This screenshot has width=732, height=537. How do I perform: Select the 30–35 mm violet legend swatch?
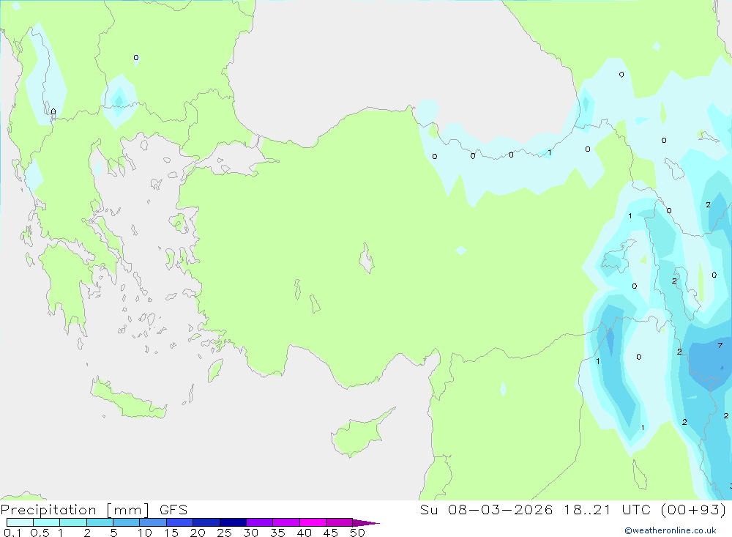point(260,522)
